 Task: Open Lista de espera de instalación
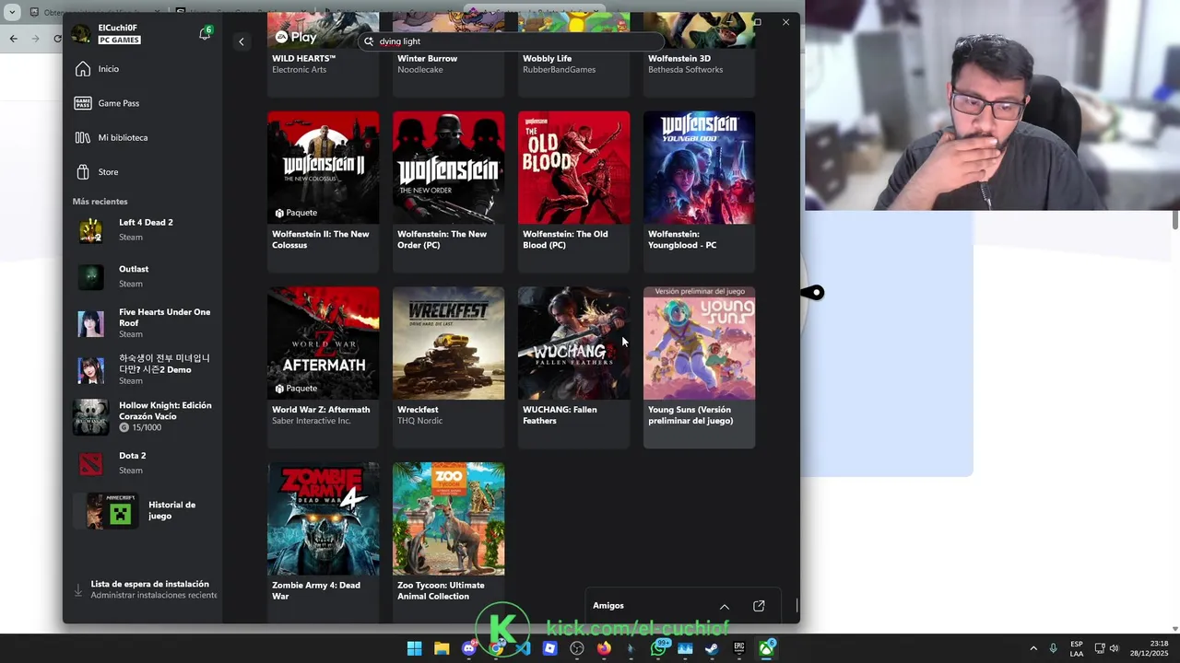point(147,589)
